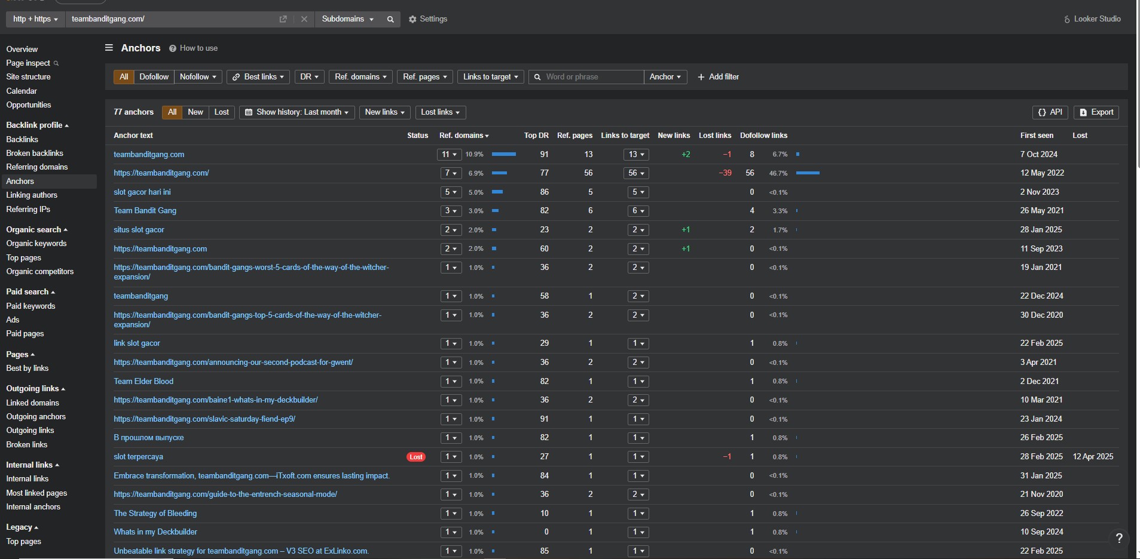Screen dimensions: 1140x559
Task: Open the Best links filter dropdown
Action: [x=258, y=77]
